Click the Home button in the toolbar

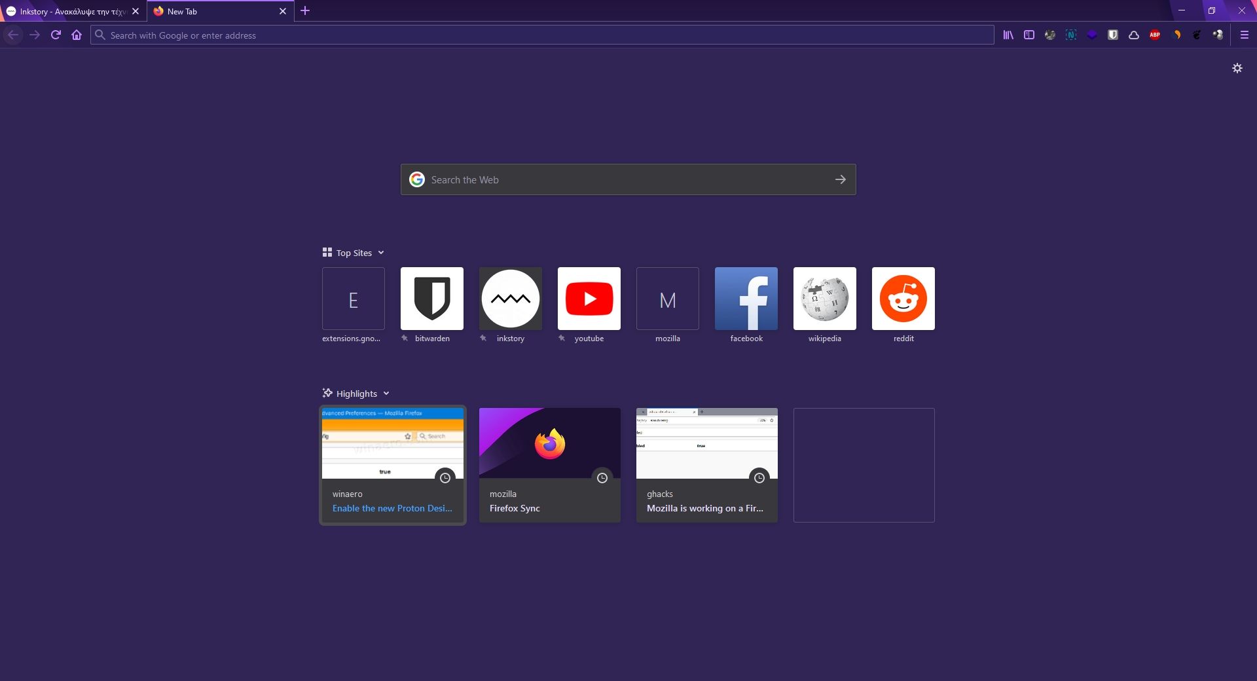click(x=77, y=35)
